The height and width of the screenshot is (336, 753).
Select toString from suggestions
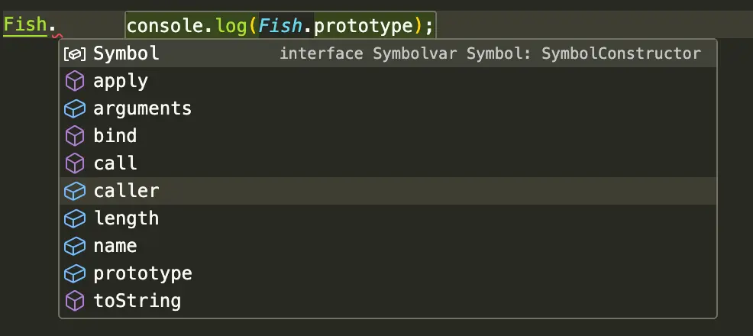coord(137,301)
